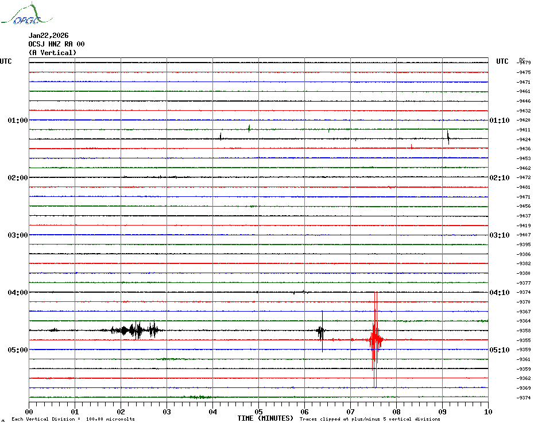Click the Each Vertical Division 100.00 microvolts note
This screenshot has height=427, width=534.
click(73, 419)
